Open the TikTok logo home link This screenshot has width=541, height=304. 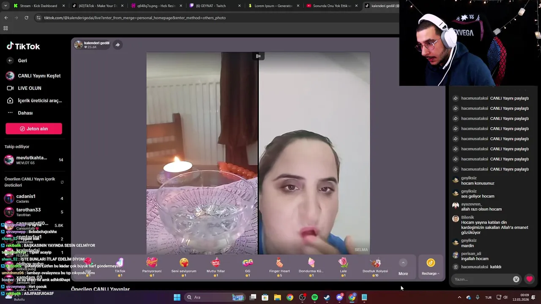click(x=23, y=46)
